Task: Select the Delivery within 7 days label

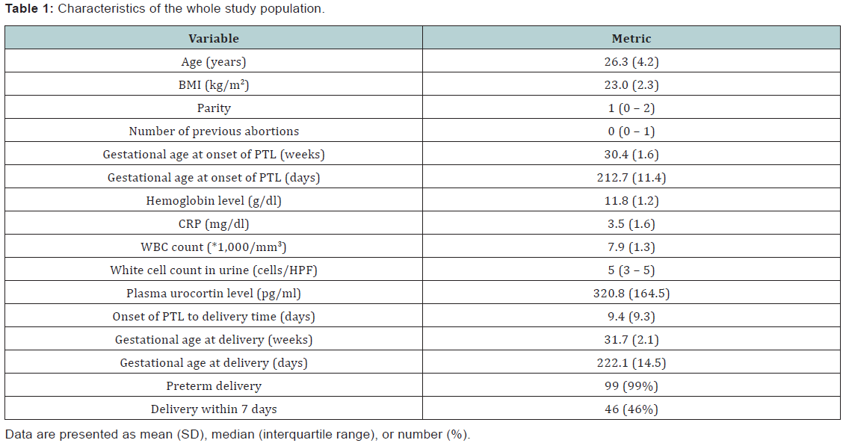Action: click(x=213, y=409)
